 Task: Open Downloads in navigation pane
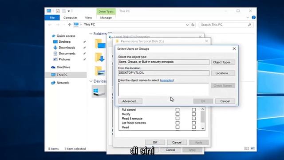[x=67, y=48]
